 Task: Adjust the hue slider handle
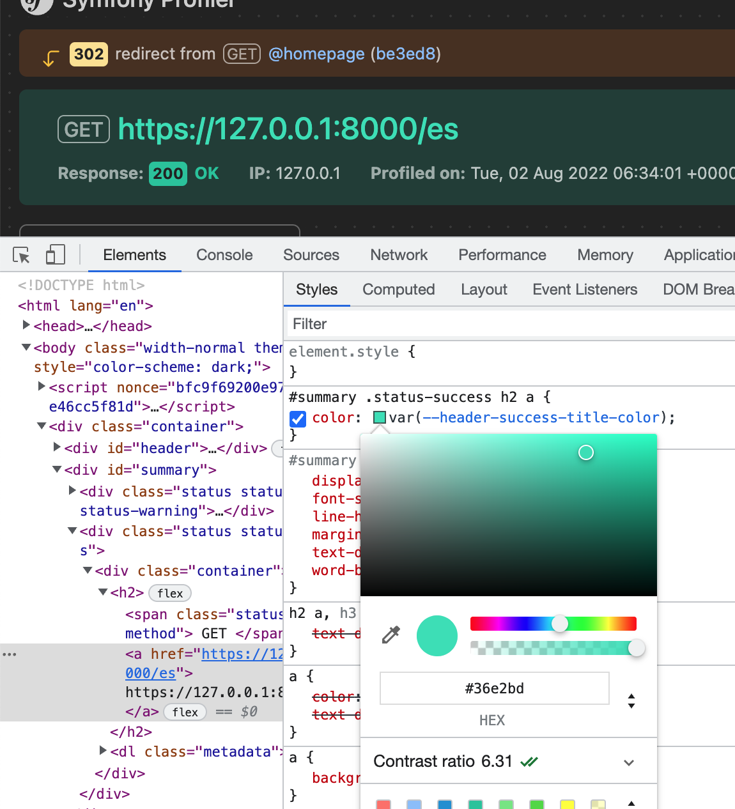point(559,624)
